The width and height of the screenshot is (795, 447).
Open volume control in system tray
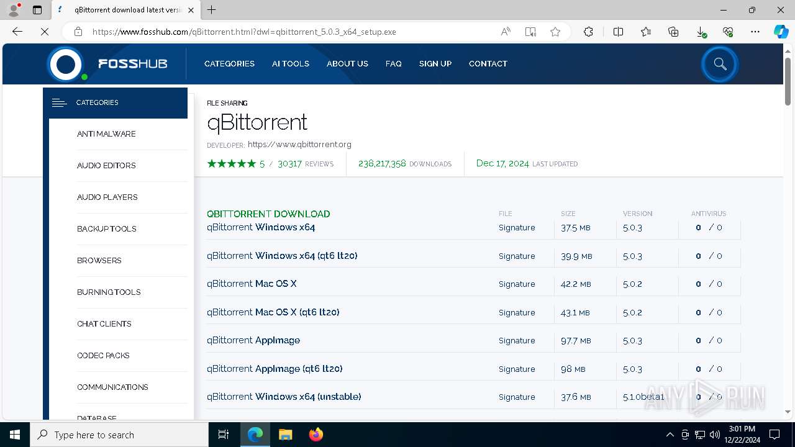pos(714,435)
